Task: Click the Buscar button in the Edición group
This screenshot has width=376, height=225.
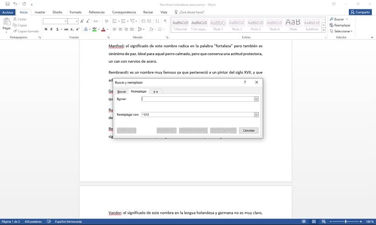Action: click(x=337, y=19)
